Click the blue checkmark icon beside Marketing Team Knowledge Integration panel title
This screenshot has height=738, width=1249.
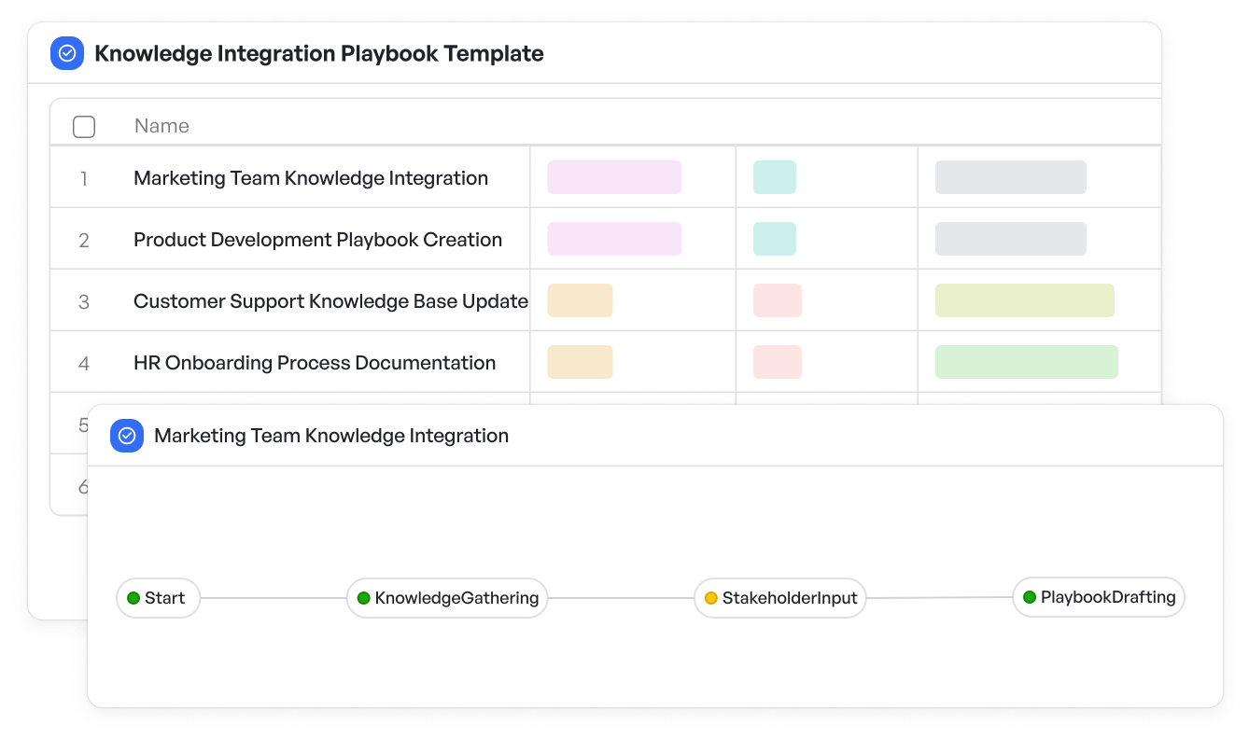(127, 436)
